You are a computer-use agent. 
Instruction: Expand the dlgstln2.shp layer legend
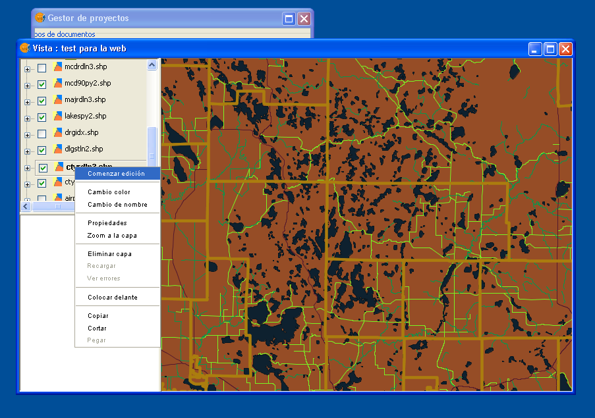(x=28, y=151)
